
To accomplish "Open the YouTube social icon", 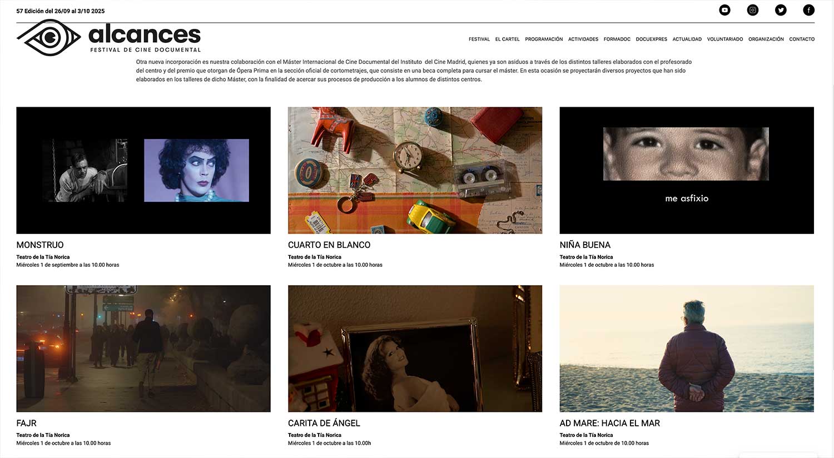I will point(724,10).
